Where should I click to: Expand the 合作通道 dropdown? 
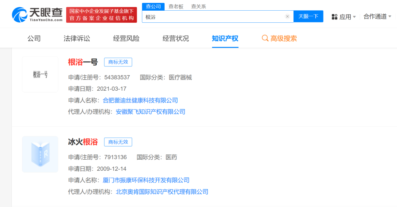tap(377, 17)
